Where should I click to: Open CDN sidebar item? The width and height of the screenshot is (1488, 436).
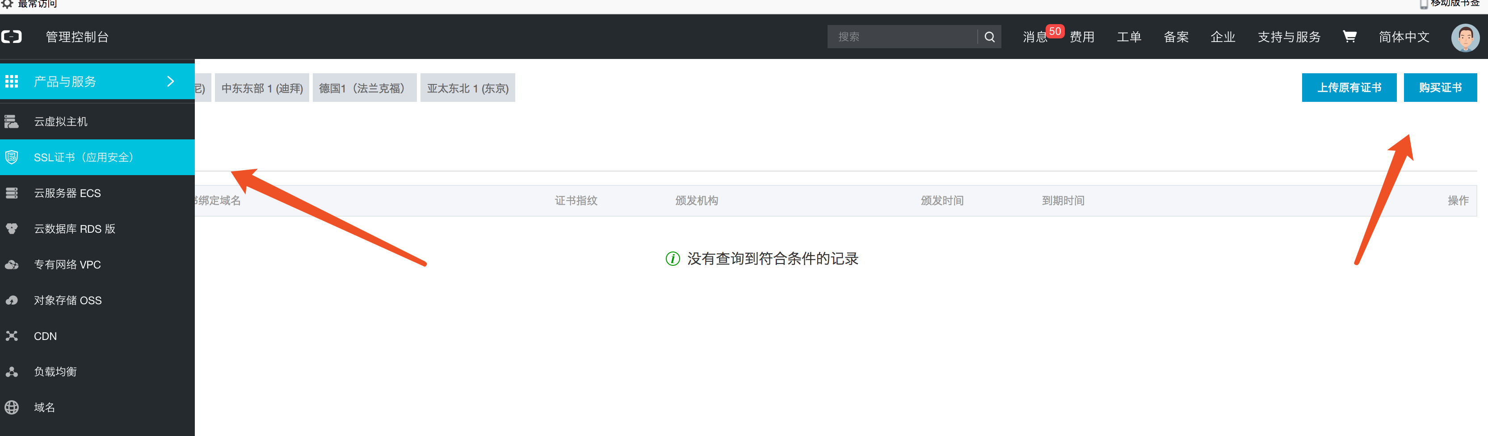[x=97, y=336]
